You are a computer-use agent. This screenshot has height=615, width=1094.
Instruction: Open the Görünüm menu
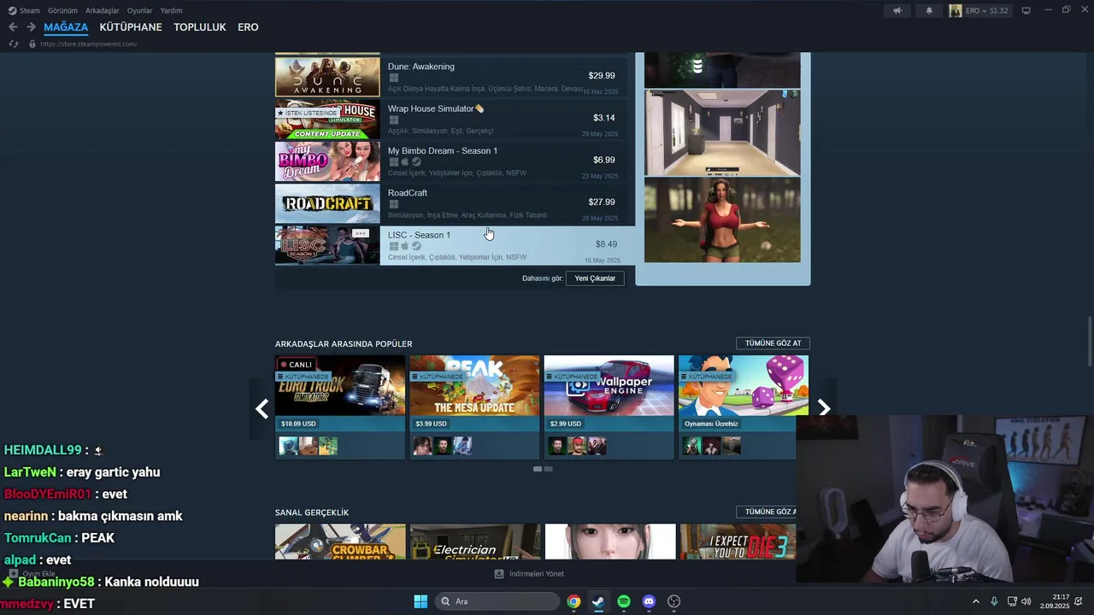point(62,10)
